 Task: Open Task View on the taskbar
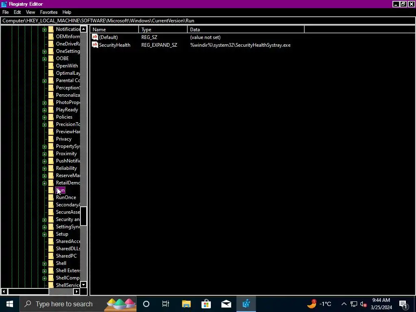(166, 304)
